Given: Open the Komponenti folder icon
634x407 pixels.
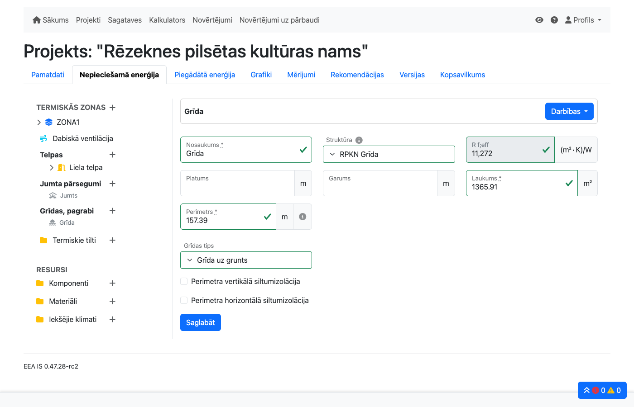Looking at the screenshot, I should point(40,283).
